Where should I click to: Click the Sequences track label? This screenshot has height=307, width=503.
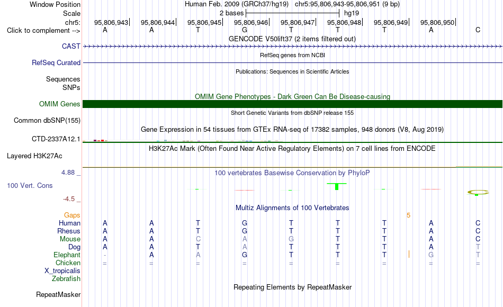coord(63,79)
